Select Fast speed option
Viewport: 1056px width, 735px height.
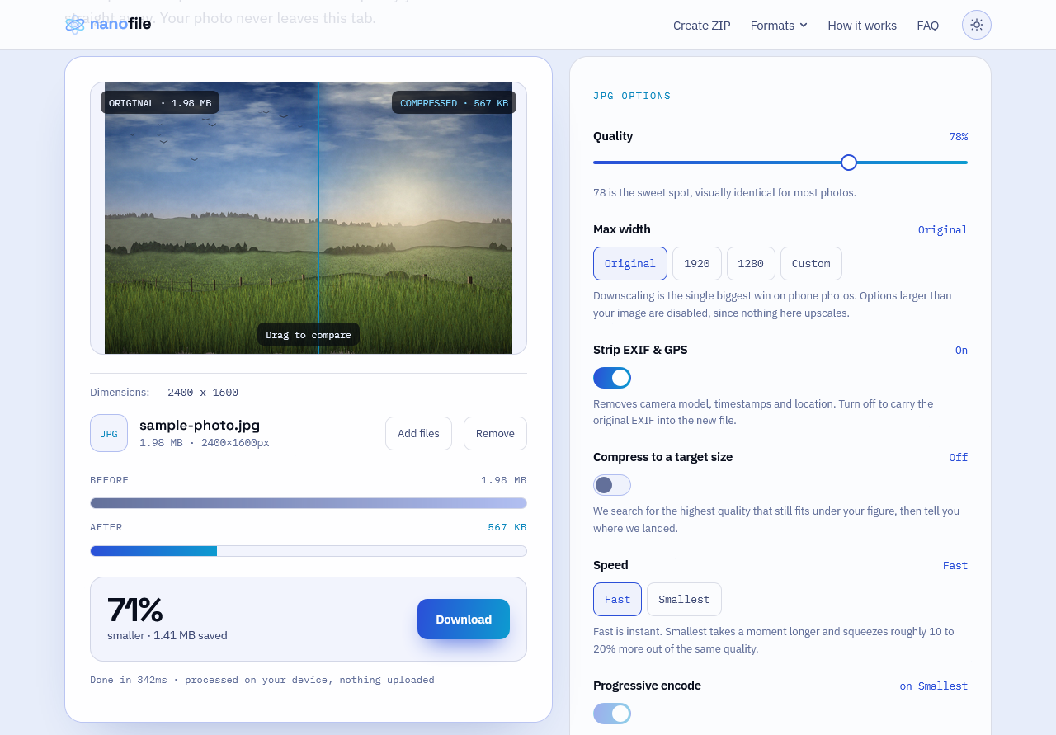point(617,600)
